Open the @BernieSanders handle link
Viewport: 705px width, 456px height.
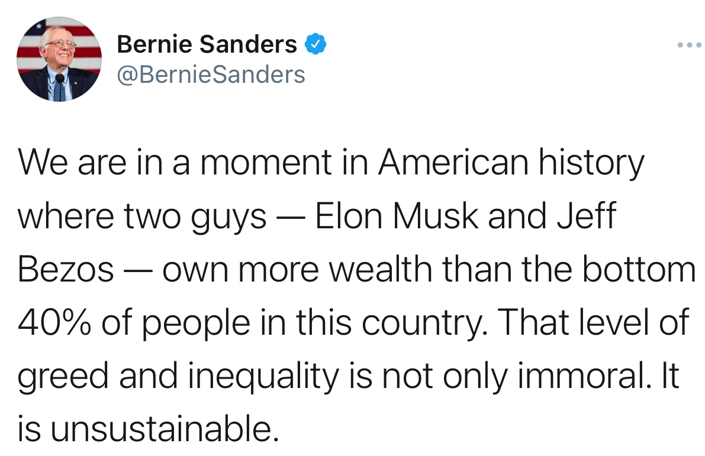[211, 75]
